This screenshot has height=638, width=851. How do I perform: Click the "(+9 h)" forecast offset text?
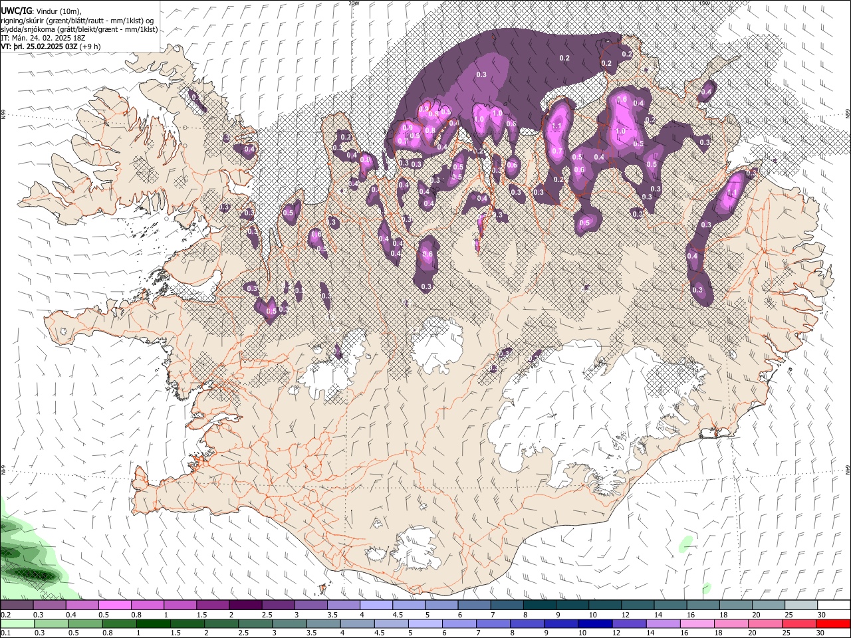(90, 47)
